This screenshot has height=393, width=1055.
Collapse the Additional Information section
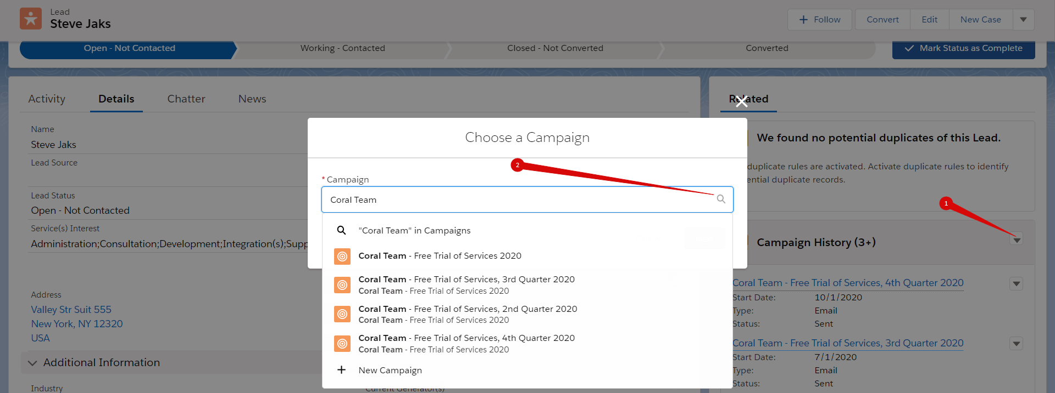point(32,363)
